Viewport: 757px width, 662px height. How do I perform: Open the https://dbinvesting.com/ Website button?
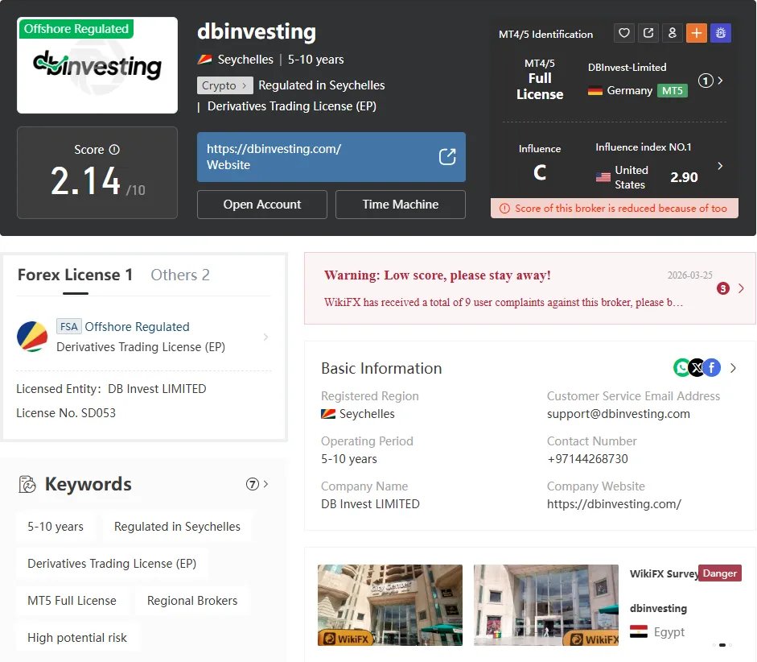(x=331, y=157)
